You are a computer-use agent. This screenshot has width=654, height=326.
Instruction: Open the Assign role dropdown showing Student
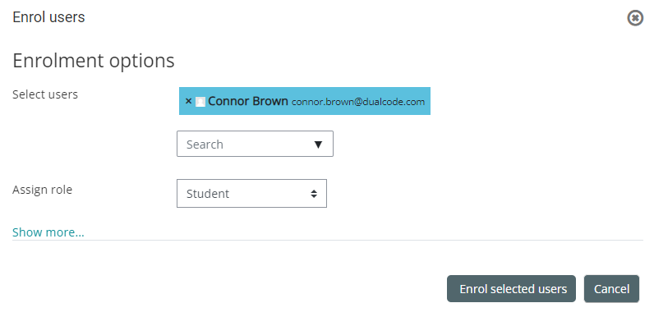click(x=251, y=194)
